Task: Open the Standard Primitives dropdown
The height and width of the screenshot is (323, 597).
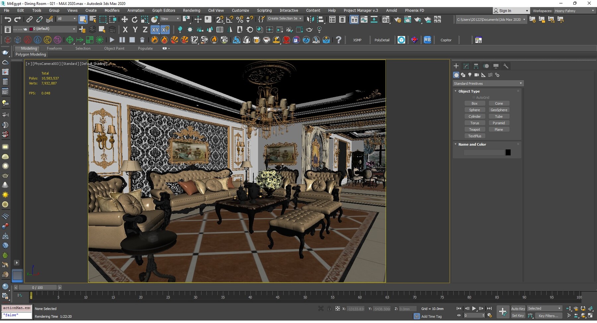Action: pyautogui.click(x=488, y=83)
